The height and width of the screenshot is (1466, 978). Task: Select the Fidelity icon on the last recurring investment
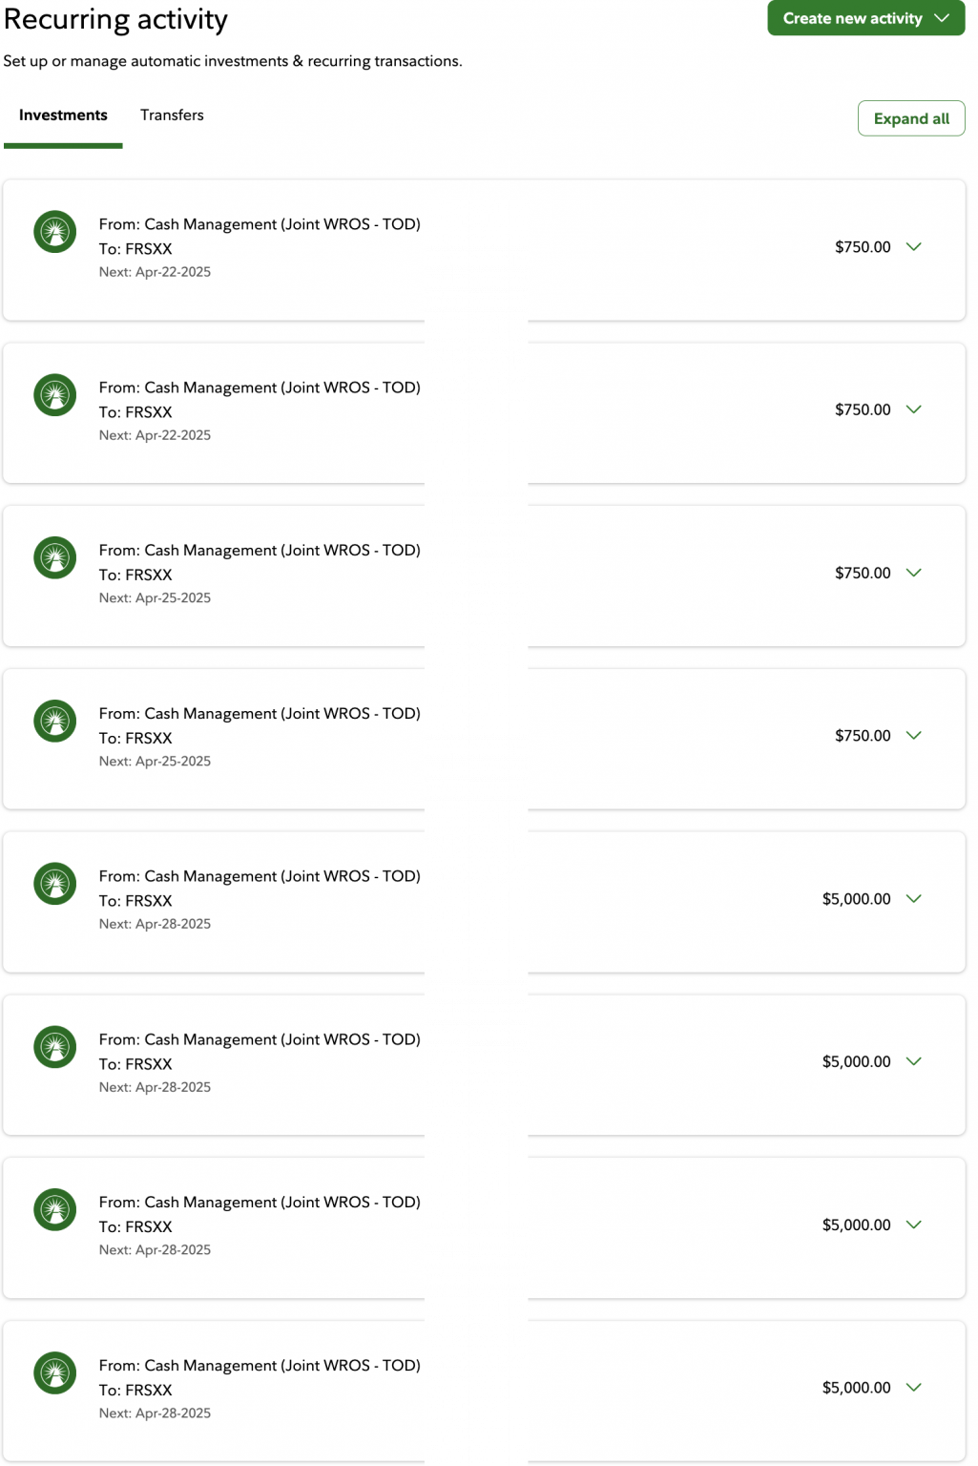click(x=54, y=1373)
